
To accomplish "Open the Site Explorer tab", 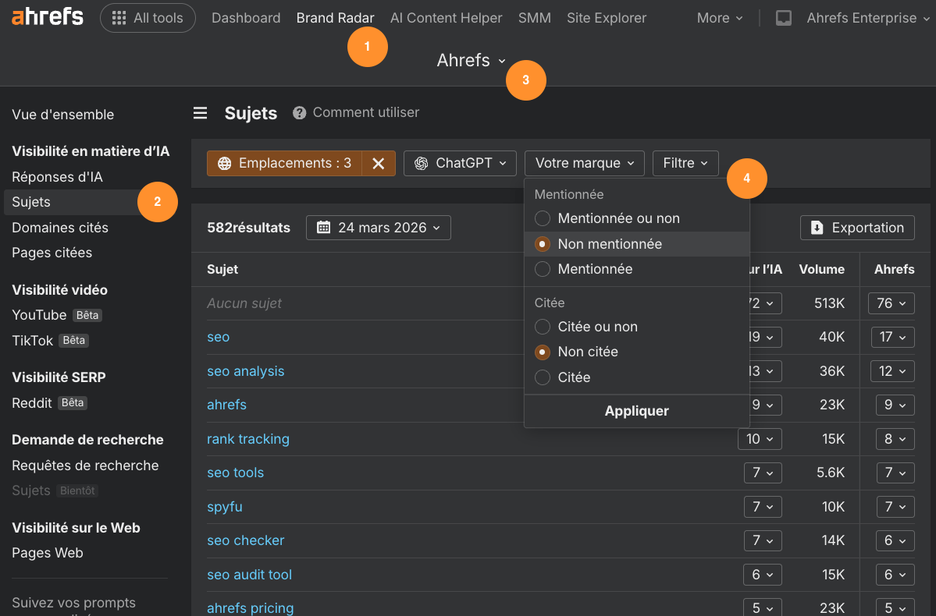I will (x=607, y=18).
